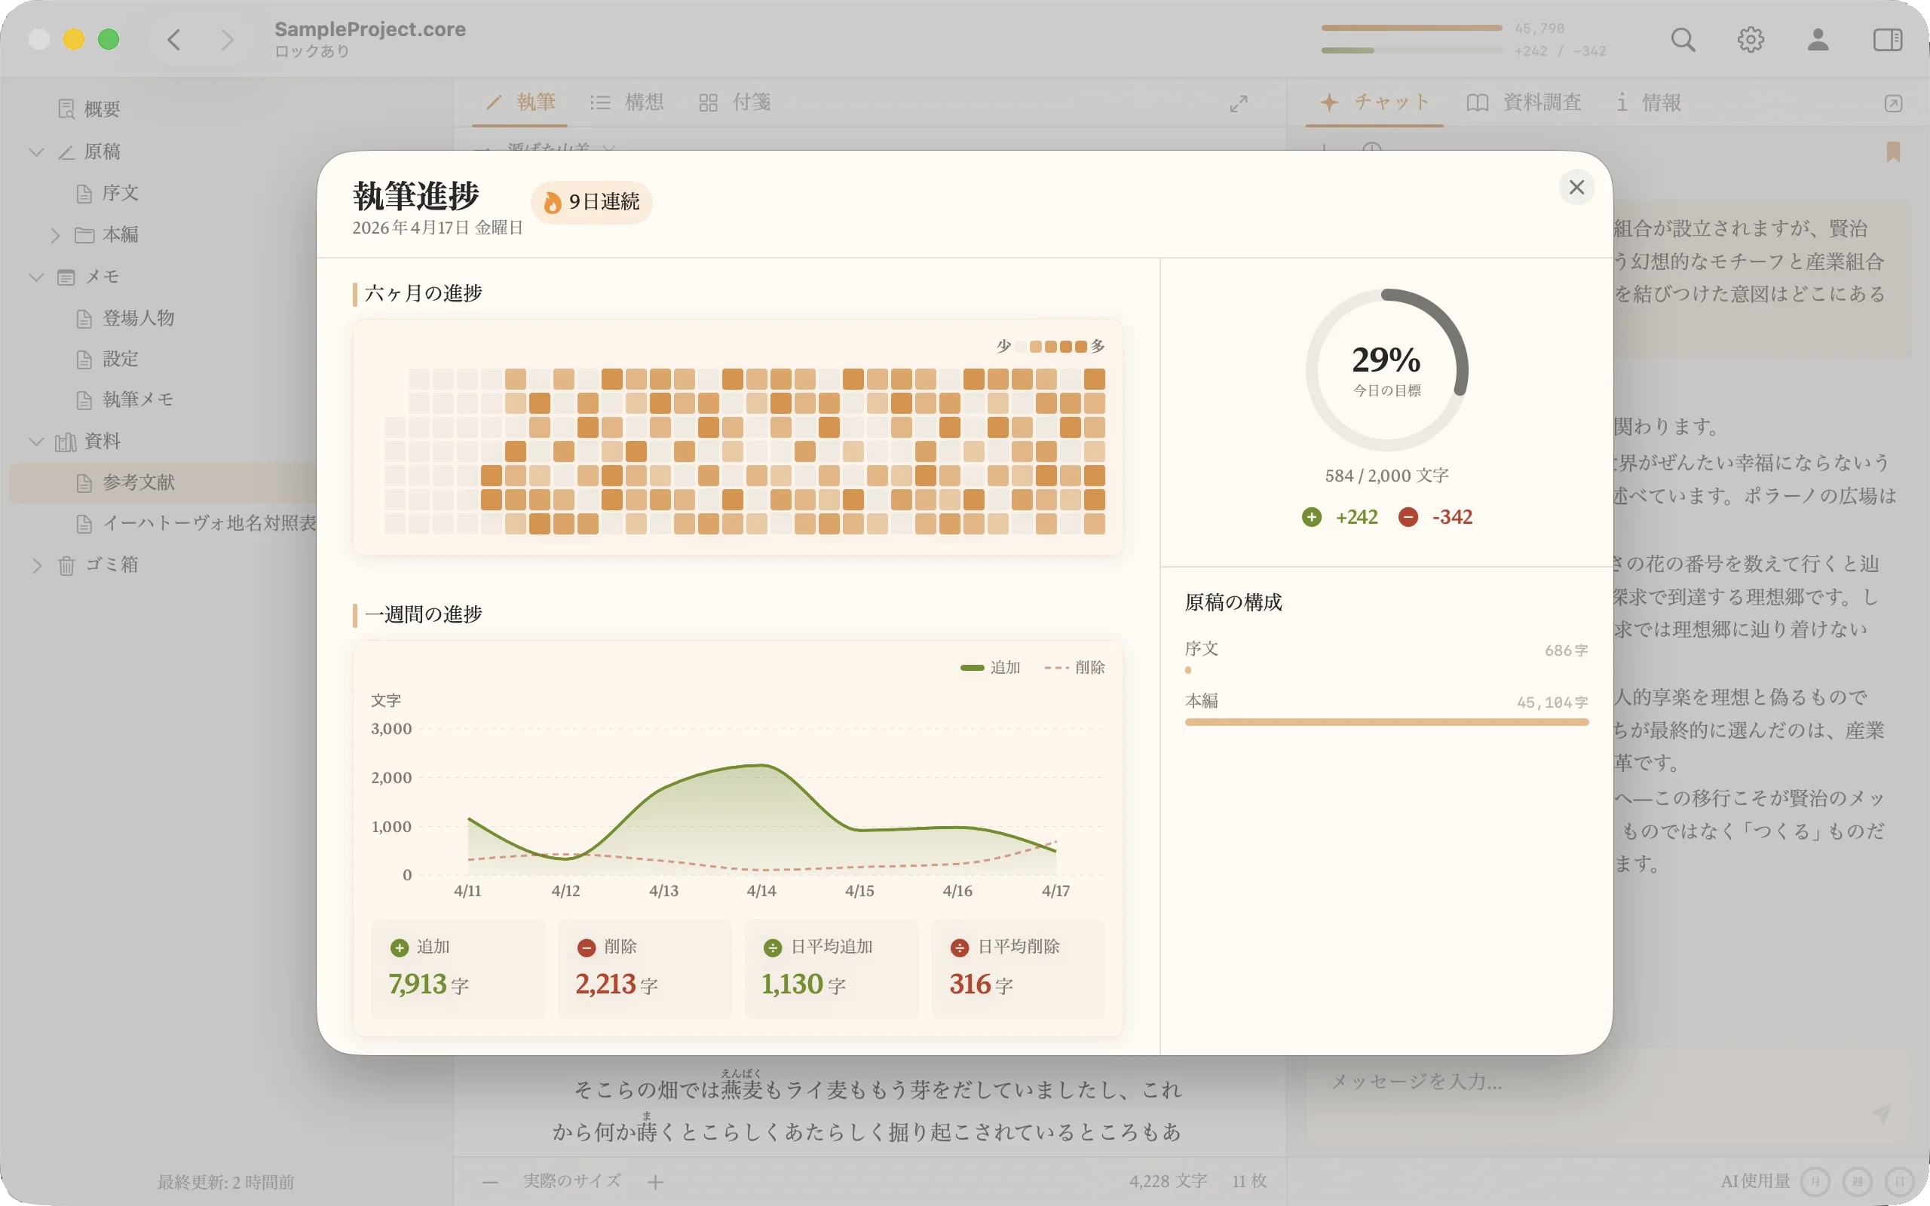The image size is (1930, 1206).
Task: Open chat panel in new window icon
Action: click(1893, 104)
